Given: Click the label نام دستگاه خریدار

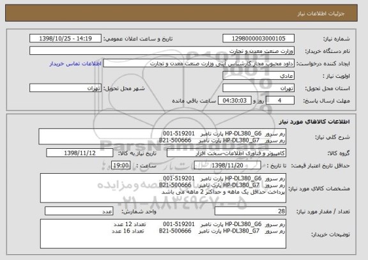Looking at the screenshot, I should (x=327, y=51).
